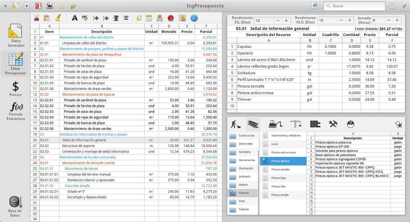Click the blue compass icon in toolbar
410x222 pixels.
tap(194, 18)
